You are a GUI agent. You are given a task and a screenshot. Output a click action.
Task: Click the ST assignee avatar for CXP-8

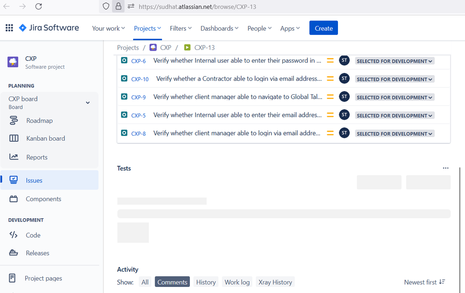click(x=344, y=133)
